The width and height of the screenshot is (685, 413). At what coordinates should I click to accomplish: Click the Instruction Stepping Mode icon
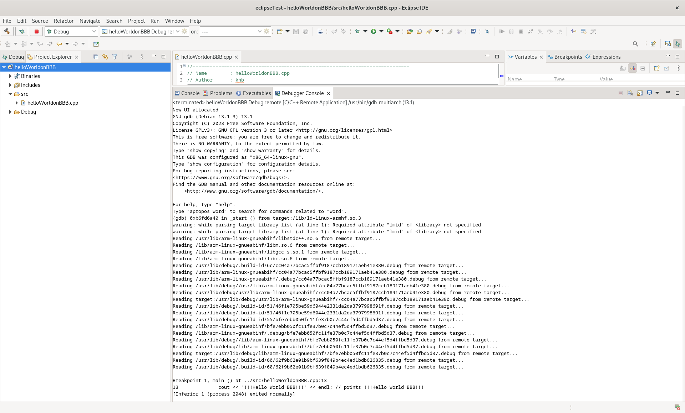coord(574,31)
